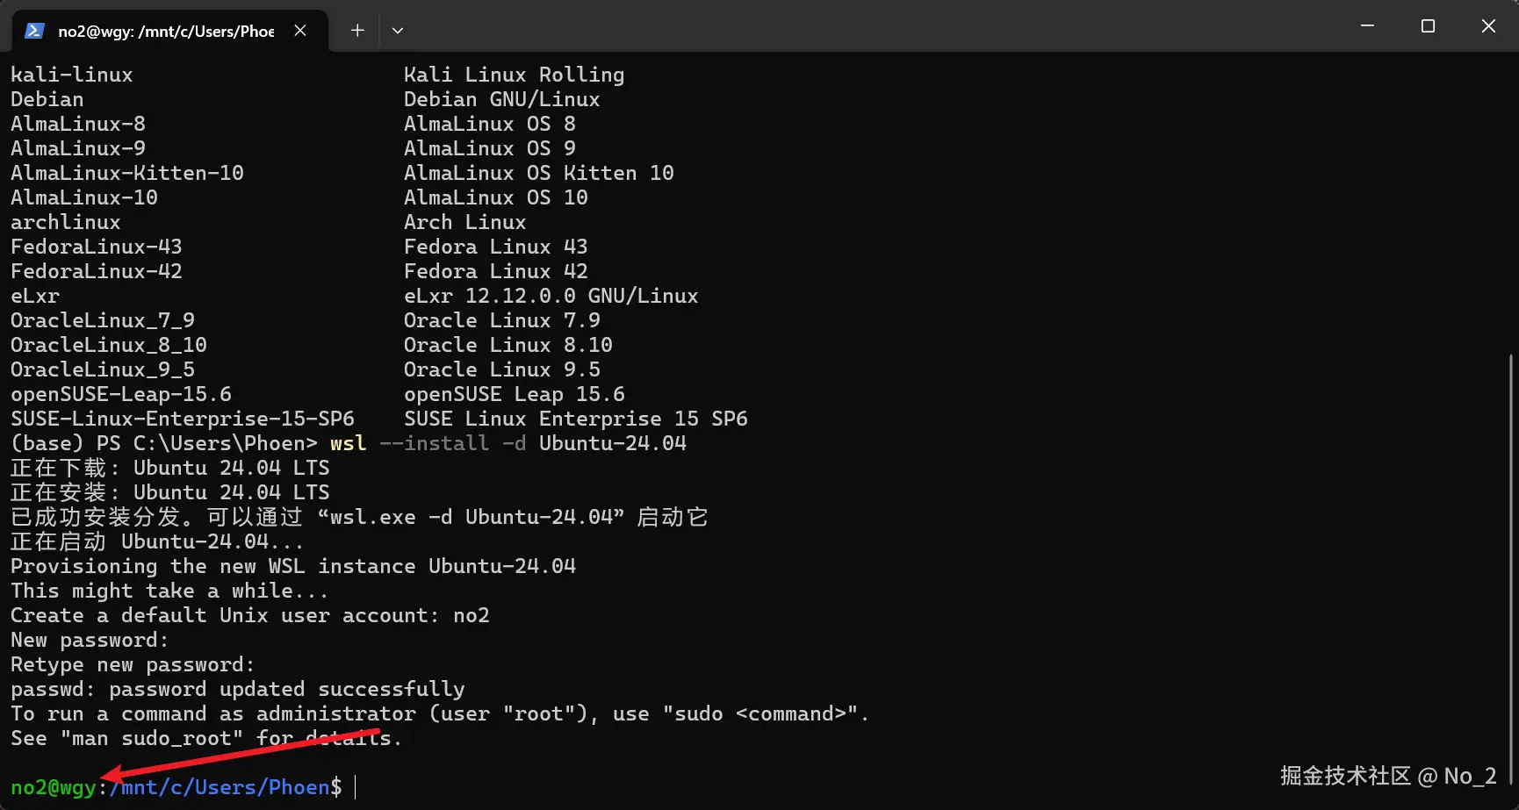The image size is (1519, 810).
Task: Close the no2@wgy terminal tab
Action: [x=300, y=31]
